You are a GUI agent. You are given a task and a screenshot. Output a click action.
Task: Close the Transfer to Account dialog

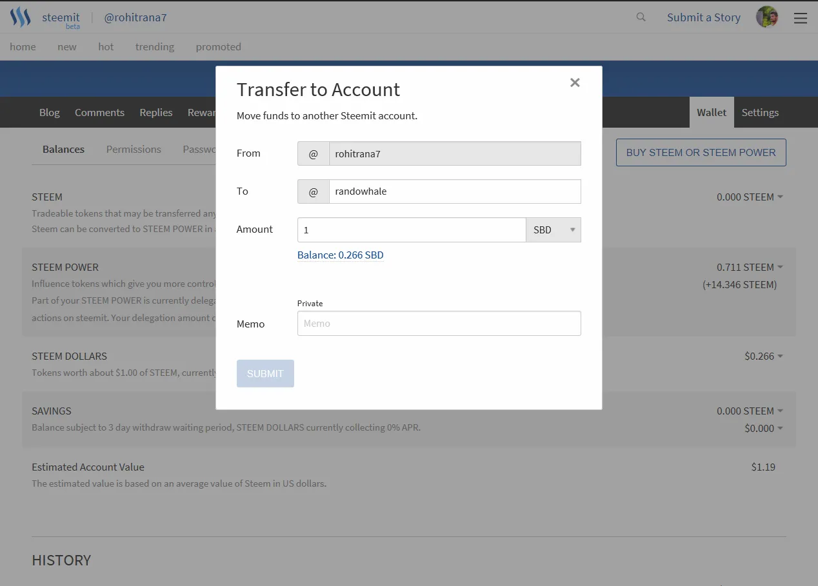point(575,83)
